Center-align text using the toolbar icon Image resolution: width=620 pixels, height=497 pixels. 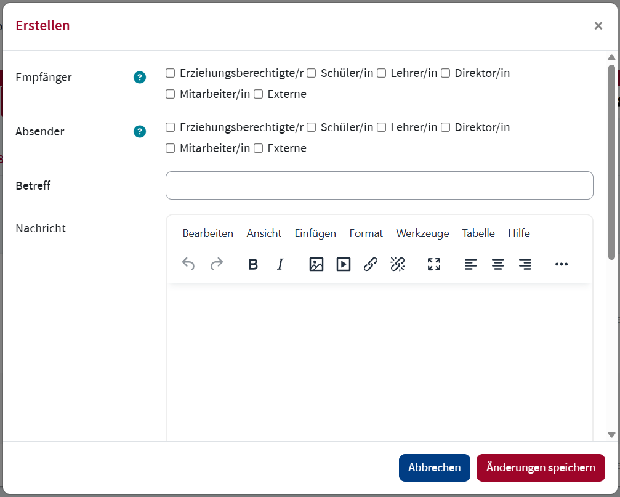click(498, 264)
